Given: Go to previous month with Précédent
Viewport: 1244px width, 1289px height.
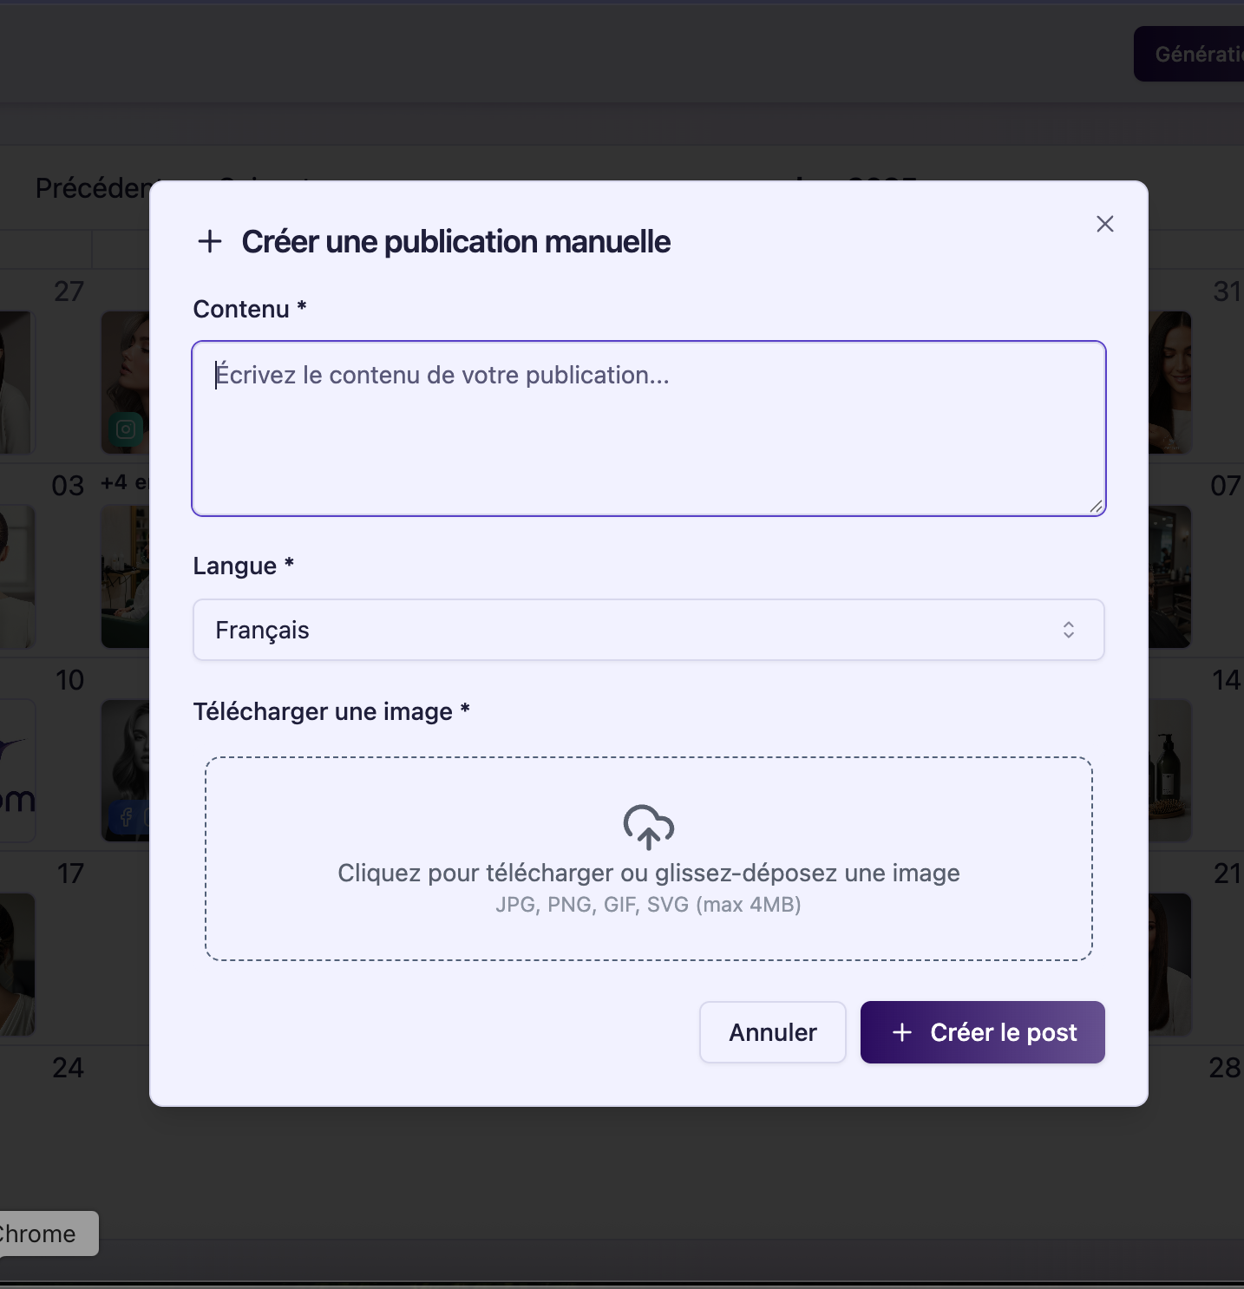Looking at the screenshot, I should click(x=91, y=188).
